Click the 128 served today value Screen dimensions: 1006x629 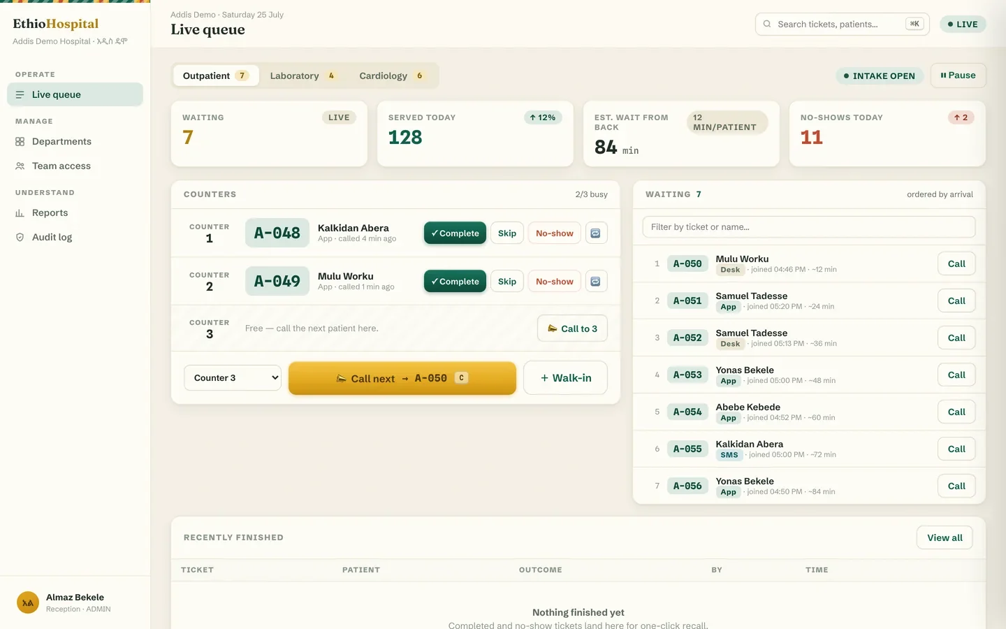405,138
